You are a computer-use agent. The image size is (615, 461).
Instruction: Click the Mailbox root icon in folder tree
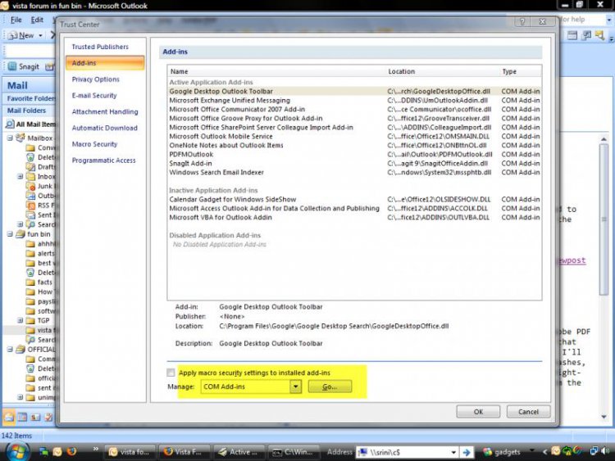(20, 138)
